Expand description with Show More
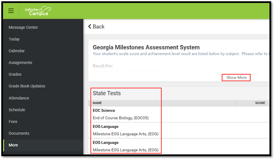 [236, 78]
